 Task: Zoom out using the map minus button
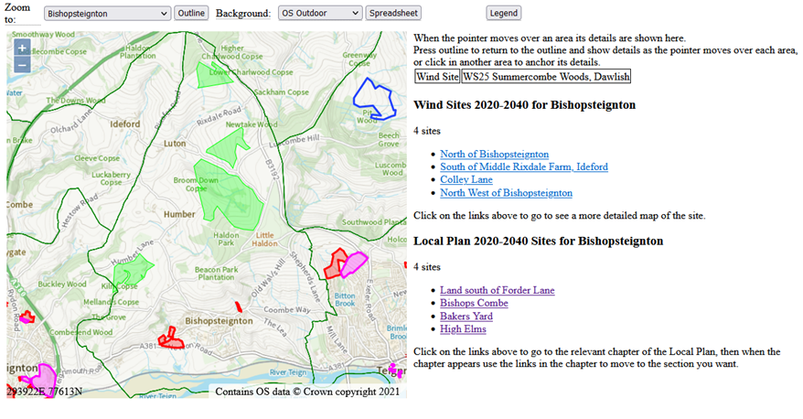[22, 65]
